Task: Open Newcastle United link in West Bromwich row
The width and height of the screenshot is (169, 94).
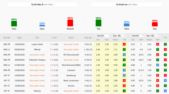Action: (x=37, y=65)
